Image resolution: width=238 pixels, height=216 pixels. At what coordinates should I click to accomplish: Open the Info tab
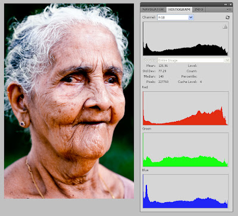199,10
